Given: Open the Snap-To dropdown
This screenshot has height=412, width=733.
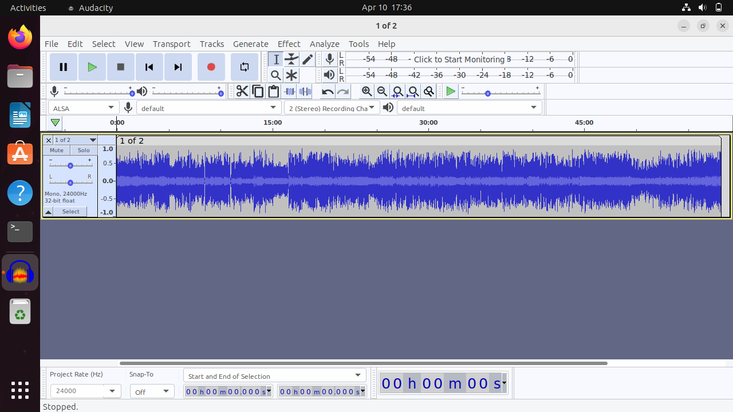Looking at the screenshot, I should coord(152,391).
